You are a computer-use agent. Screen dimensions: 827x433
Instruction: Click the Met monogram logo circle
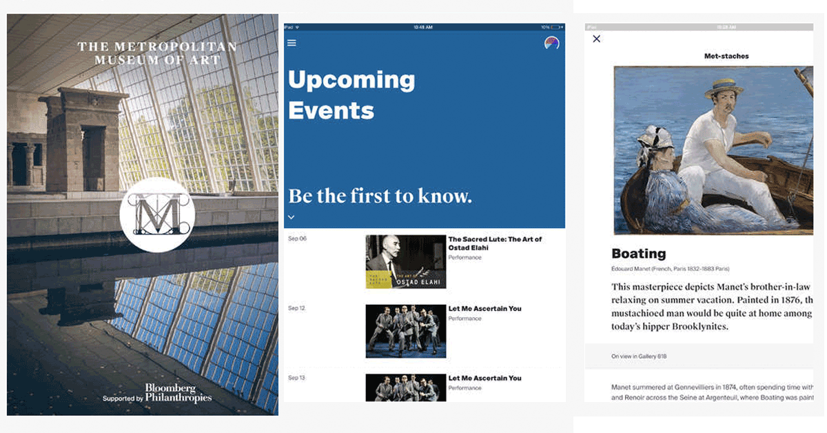coord(157,214)
